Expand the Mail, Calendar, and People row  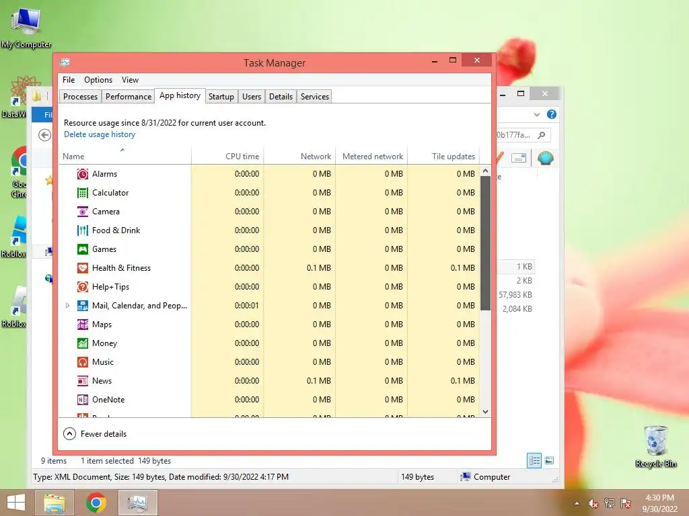(x=67, y=306)
